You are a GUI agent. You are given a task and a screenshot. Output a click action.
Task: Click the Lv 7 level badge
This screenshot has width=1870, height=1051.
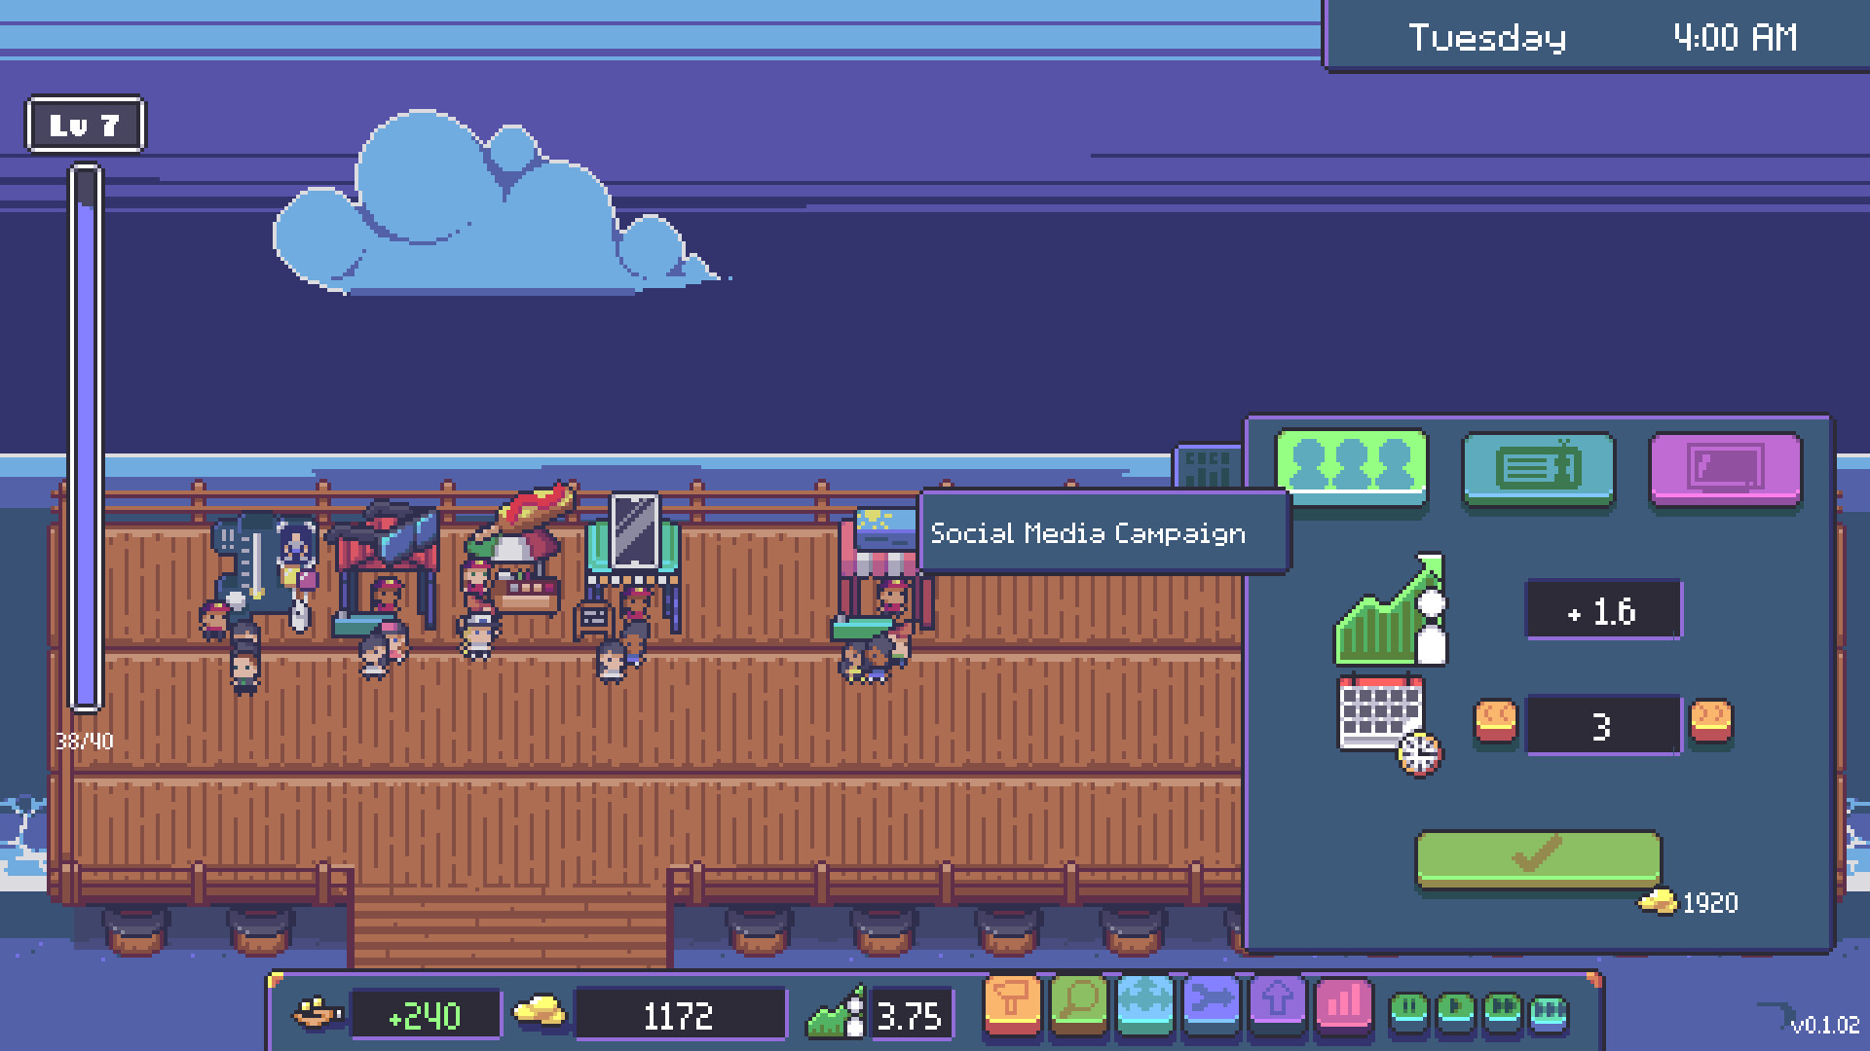click(x=86, y=125)
